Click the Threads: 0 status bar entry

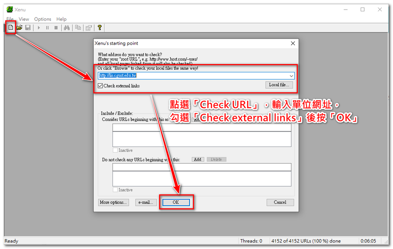[251, 241]
